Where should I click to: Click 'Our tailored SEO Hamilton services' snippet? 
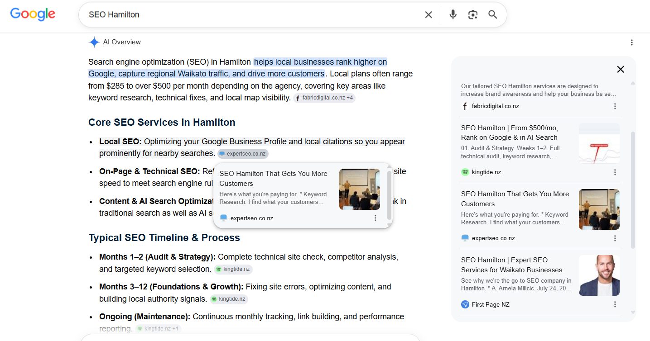tap(539, 90)
